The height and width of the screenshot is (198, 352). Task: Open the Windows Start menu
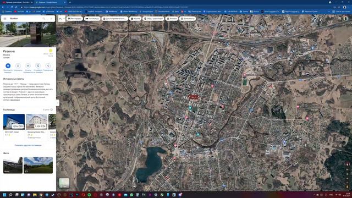click(4, 195)
